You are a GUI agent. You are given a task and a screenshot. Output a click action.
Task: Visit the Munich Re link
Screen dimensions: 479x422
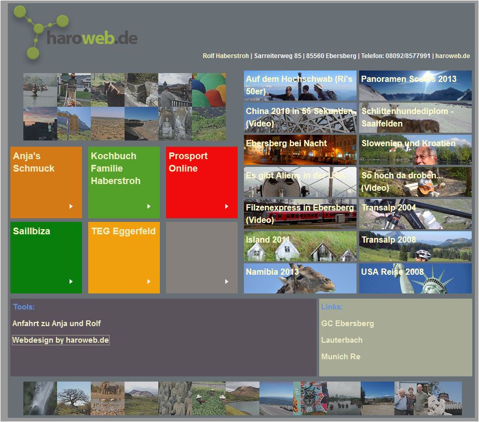pyautogui.click(x=340, y=357)
